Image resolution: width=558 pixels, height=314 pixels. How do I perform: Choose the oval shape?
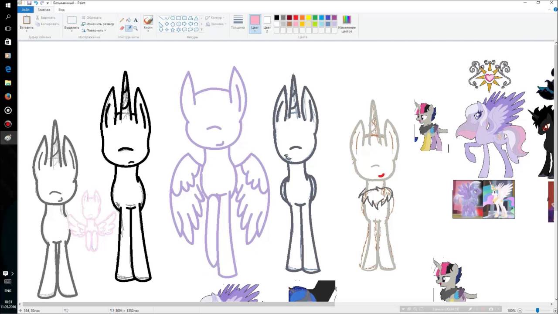pos(173,18)
